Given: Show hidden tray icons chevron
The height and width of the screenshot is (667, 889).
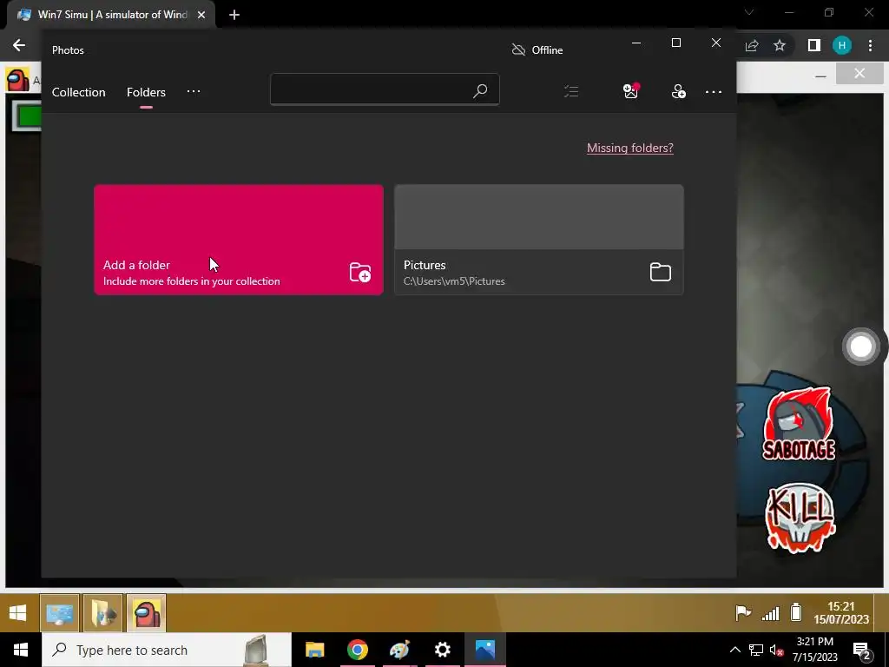Looking at the screenshot, I should [734, 650].
